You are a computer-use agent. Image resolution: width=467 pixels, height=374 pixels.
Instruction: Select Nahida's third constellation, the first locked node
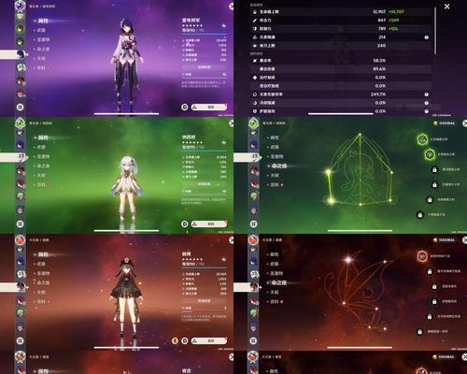pyautogui.click(x=434, y=169)
